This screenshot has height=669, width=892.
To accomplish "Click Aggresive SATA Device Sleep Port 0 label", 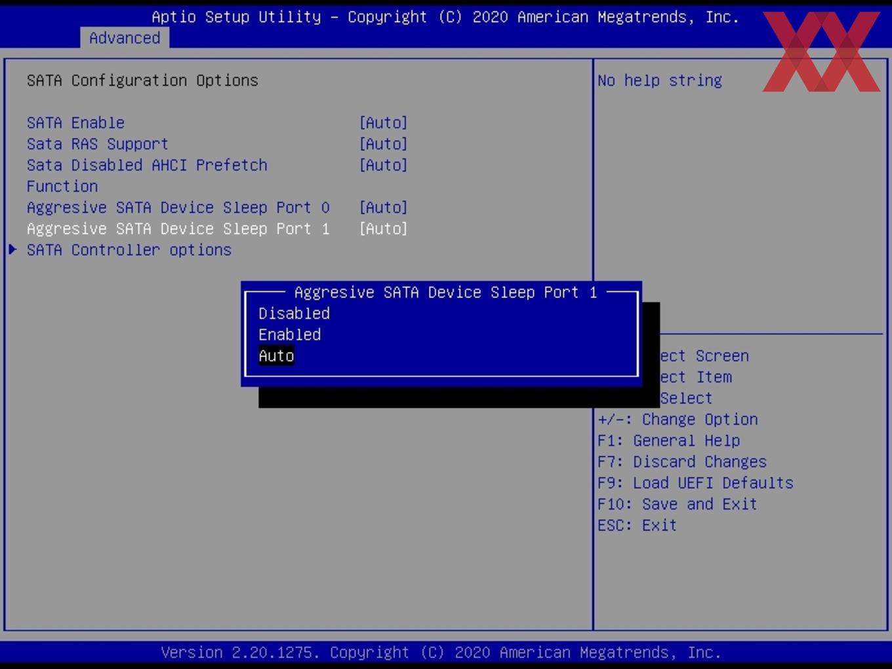I will tap(178, 207).
